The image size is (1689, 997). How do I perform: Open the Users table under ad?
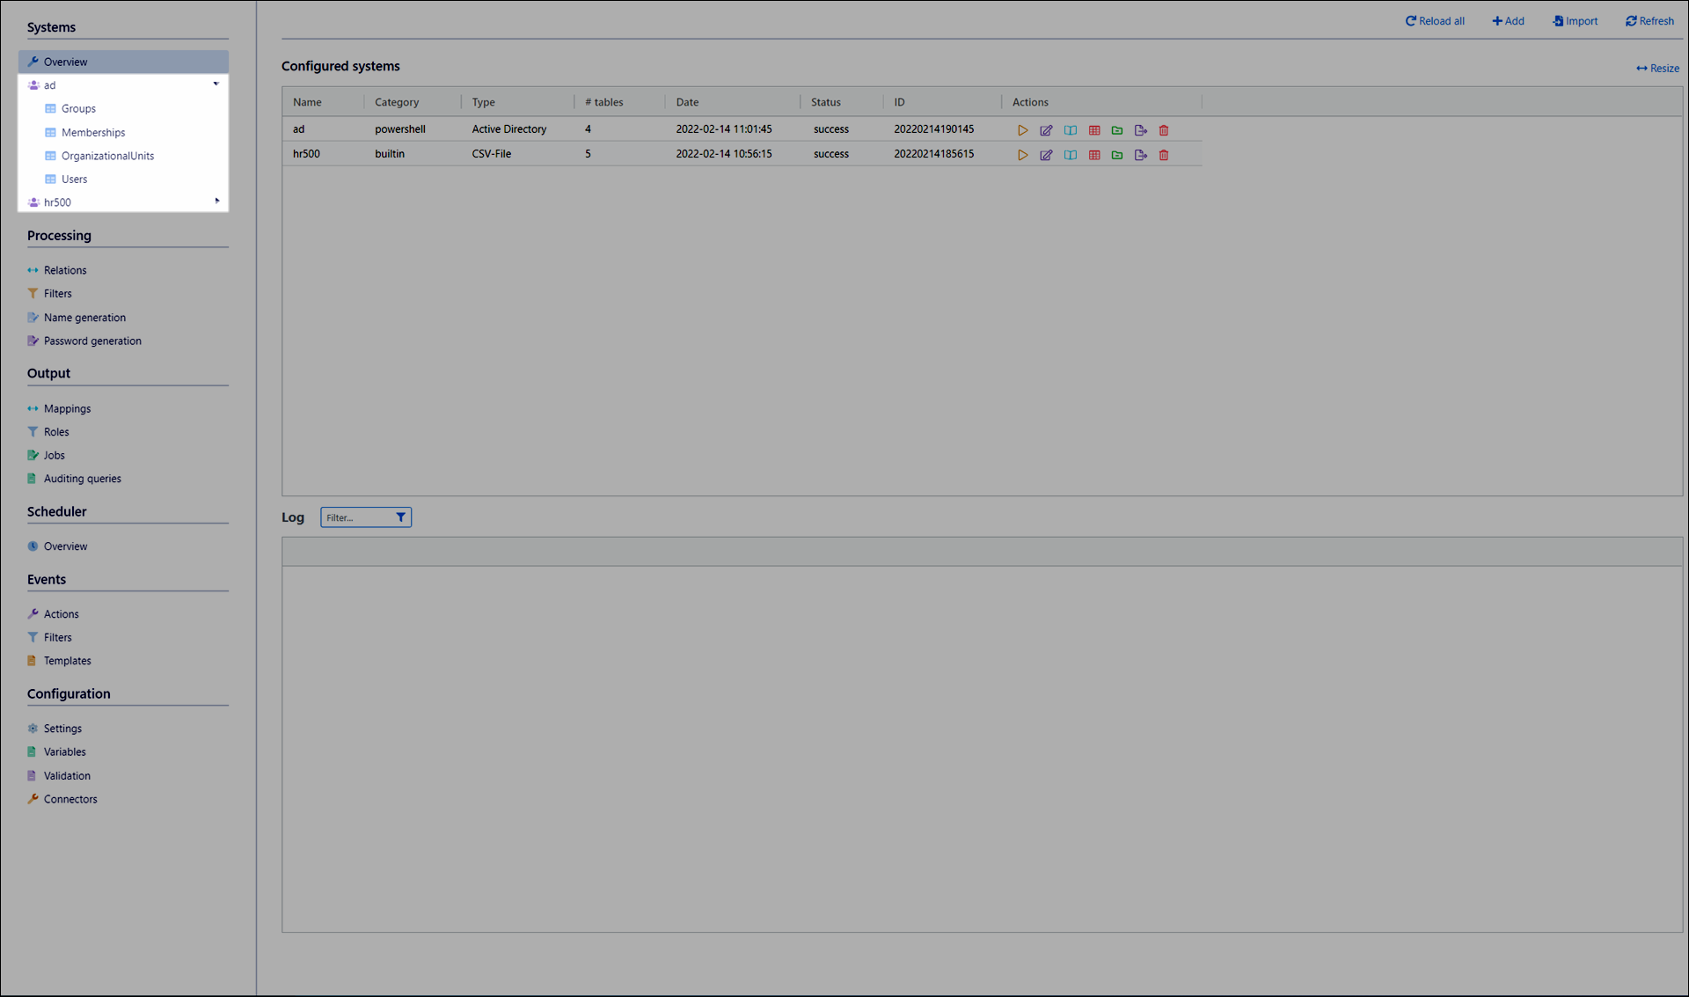[x=74, y=179]
